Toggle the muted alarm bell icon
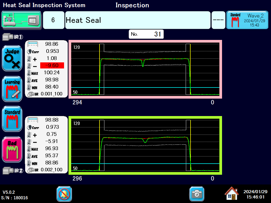 64,194
